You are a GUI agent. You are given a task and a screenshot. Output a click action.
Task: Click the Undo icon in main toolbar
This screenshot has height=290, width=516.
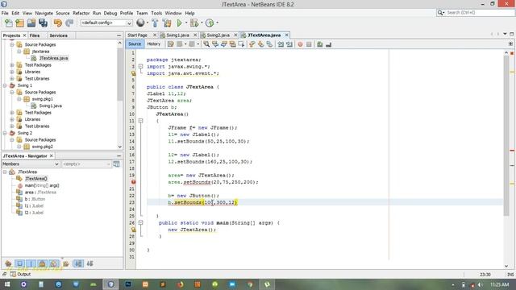(58, 23)
